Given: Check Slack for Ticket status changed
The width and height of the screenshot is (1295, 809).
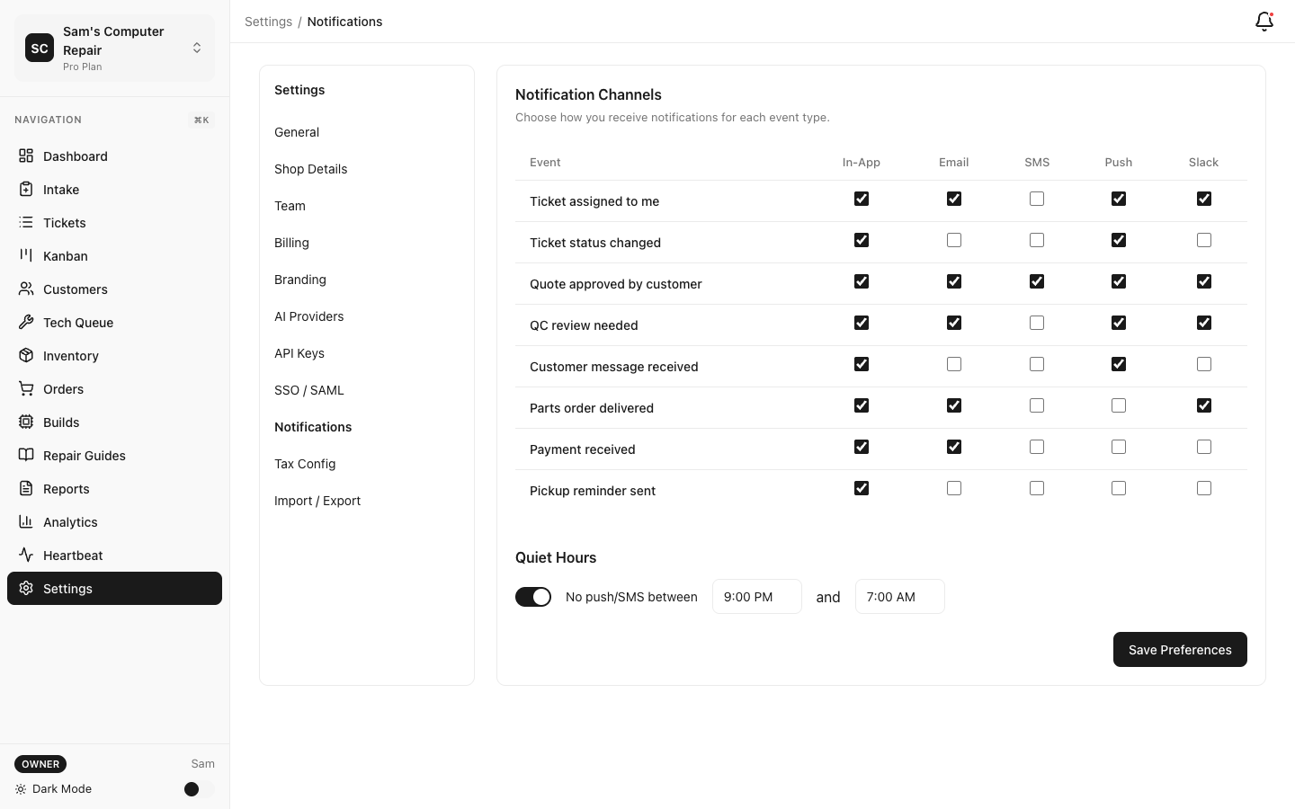Looking at the screenshot, I should (1204, 240).
